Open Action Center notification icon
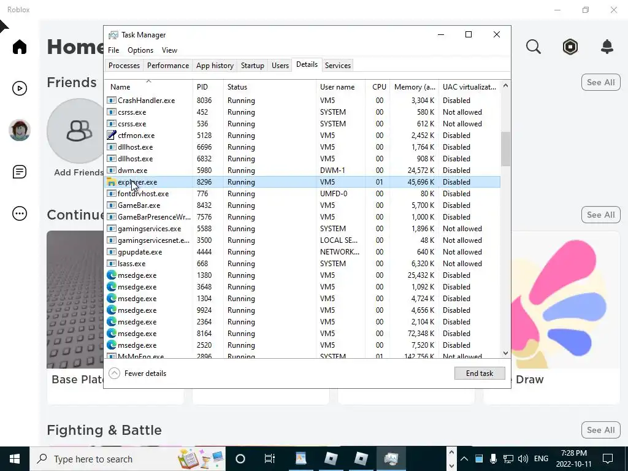Screen dimensions: 628x471 608,459
